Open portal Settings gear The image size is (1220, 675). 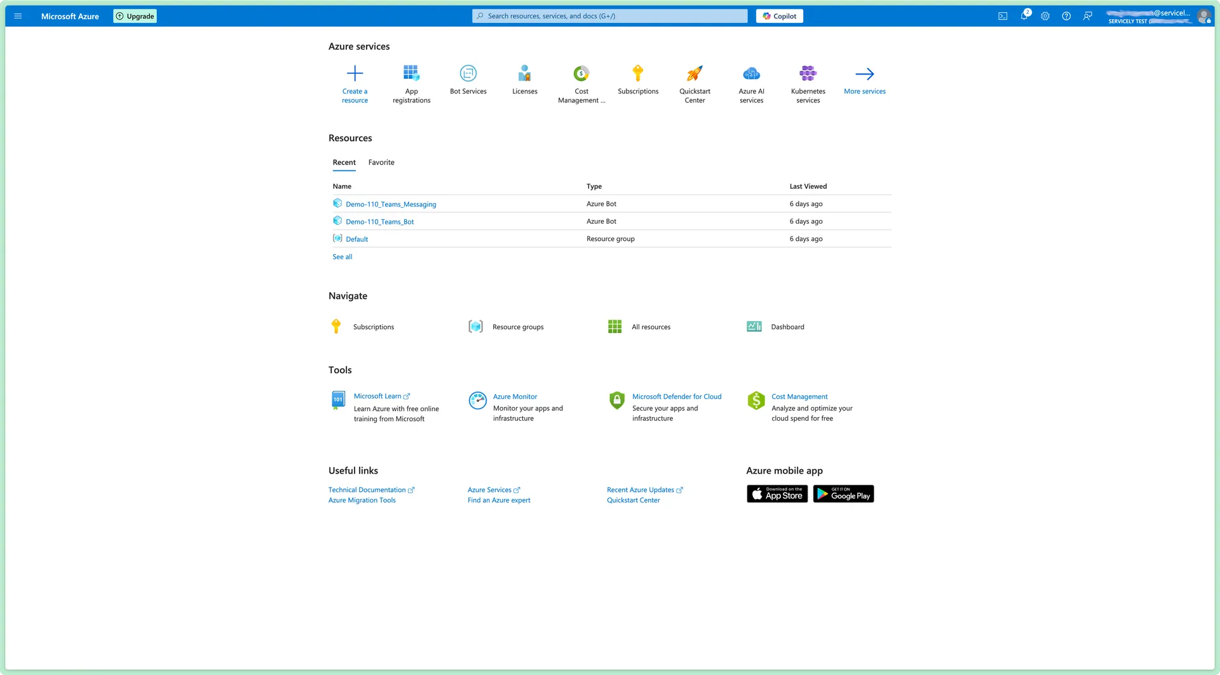click(1045, 16)
